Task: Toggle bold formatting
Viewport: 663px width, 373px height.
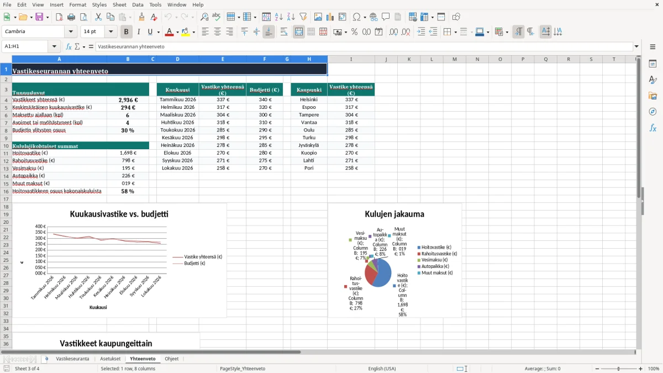Action: click(x=127, y=32)
